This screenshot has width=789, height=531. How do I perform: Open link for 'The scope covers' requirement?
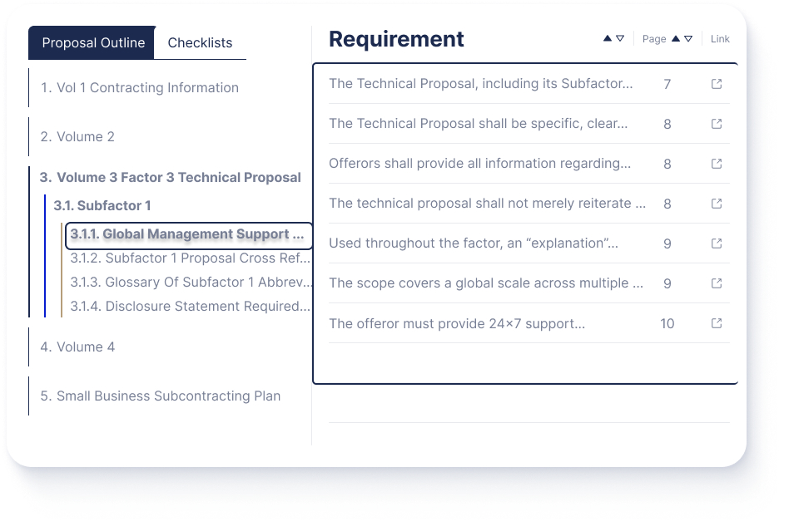coord(716,283)
